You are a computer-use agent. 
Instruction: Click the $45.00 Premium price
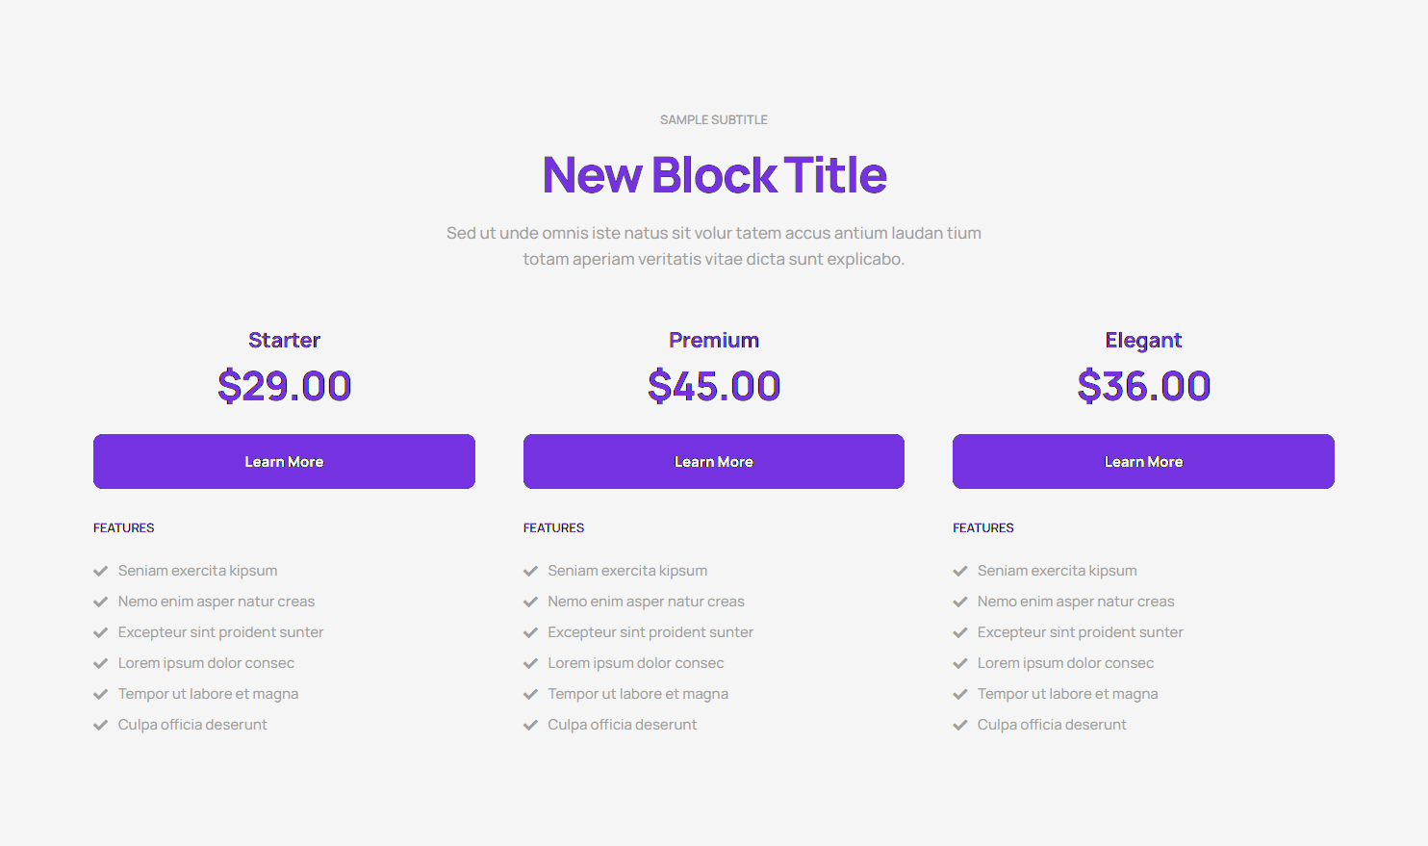[x=714, y=386]
